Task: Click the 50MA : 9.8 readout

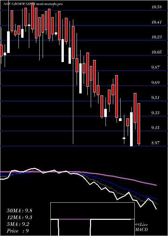Action: (x=19, y=211)
